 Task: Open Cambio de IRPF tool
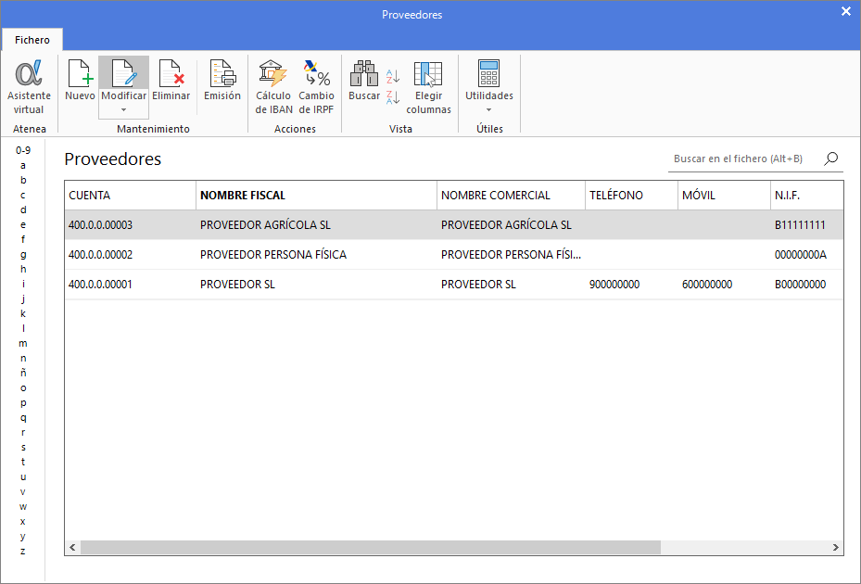point(316,86)
